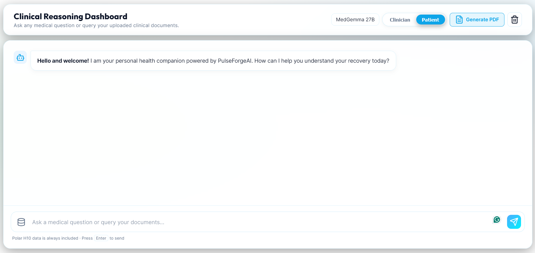Click the Grammarly assistant icon
The image size is (535, 253).
pyautogui.click(x=497, y=220)
